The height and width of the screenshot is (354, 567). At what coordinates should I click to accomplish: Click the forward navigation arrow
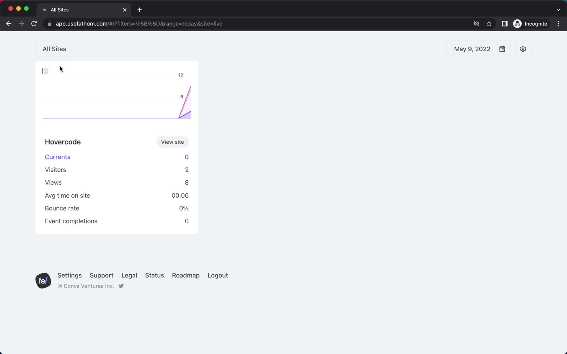[x=21, y=24]
